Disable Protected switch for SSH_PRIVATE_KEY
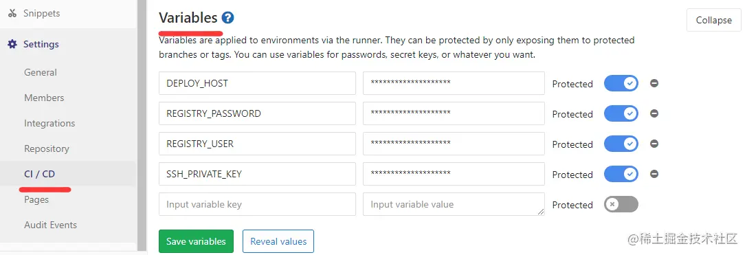The image size is (747, 255). pyautogui.click(x=621, y=174)
